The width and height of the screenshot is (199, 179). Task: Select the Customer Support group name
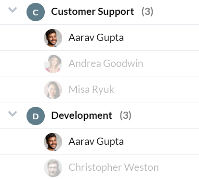pos(93,12)
